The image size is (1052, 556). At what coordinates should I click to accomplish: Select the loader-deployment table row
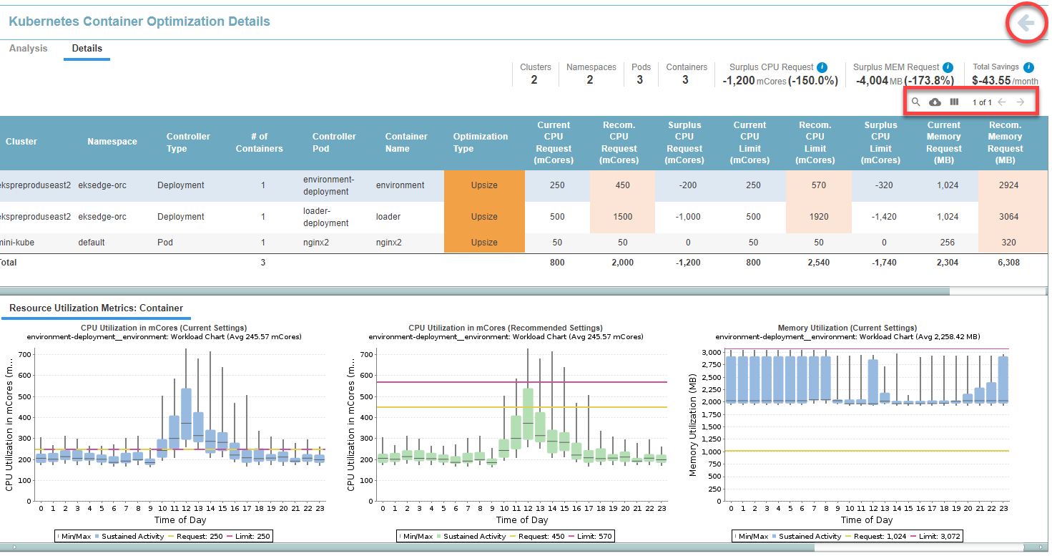(325, 217)
